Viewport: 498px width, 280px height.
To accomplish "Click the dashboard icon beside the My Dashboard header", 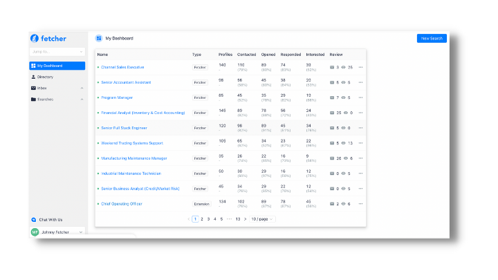I will (x=99, y=38).
